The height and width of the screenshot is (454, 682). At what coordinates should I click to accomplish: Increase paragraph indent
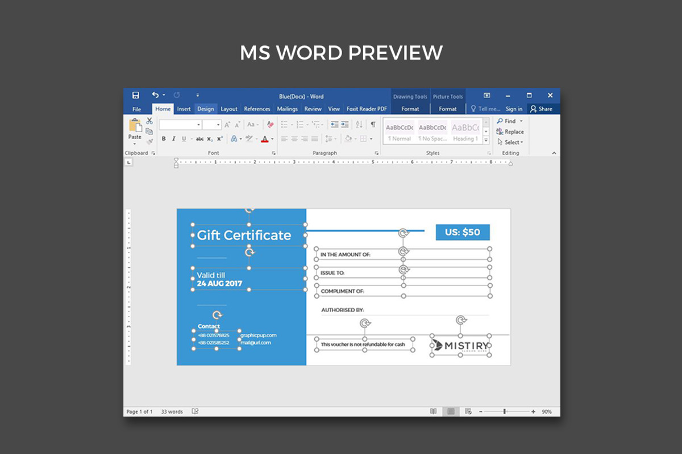click(345, 124)
